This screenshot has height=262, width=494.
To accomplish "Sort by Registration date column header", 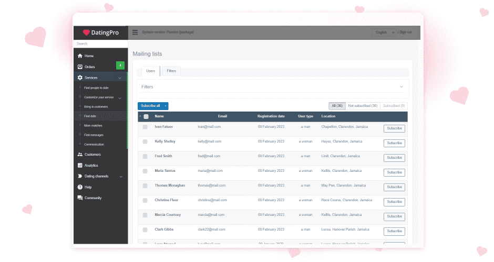I will tap(271, 116).
